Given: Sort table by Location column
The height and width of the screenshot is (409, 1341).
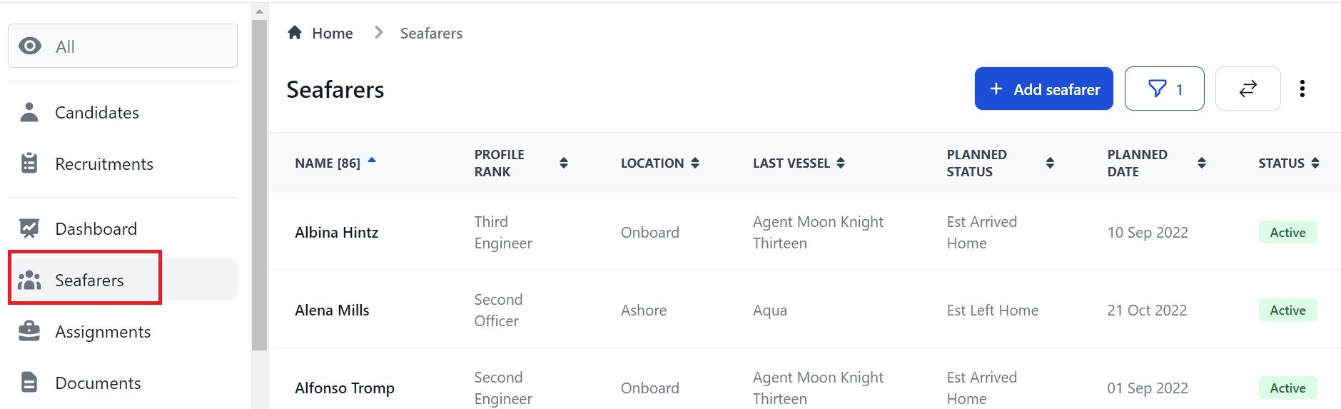Looking at the screenshot, I should (695, 163).
